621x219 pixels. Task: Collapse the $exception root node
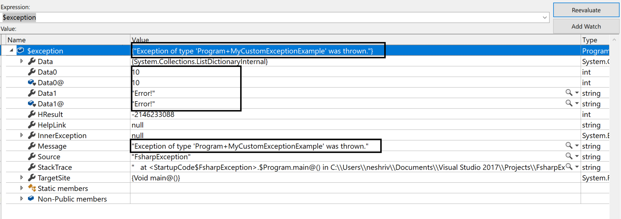coord(11,50)
